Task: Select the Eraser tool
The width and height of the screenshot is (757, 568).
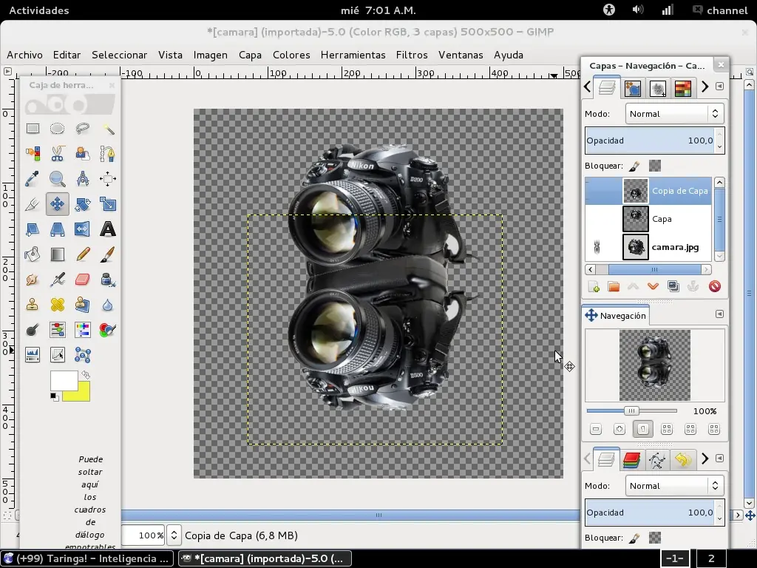Action: point(83,279)
